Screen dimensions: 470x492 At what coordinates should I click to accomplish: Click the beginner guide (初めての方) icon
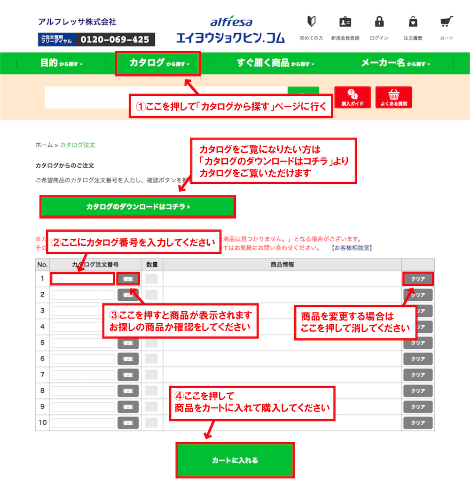coord(311,22)
